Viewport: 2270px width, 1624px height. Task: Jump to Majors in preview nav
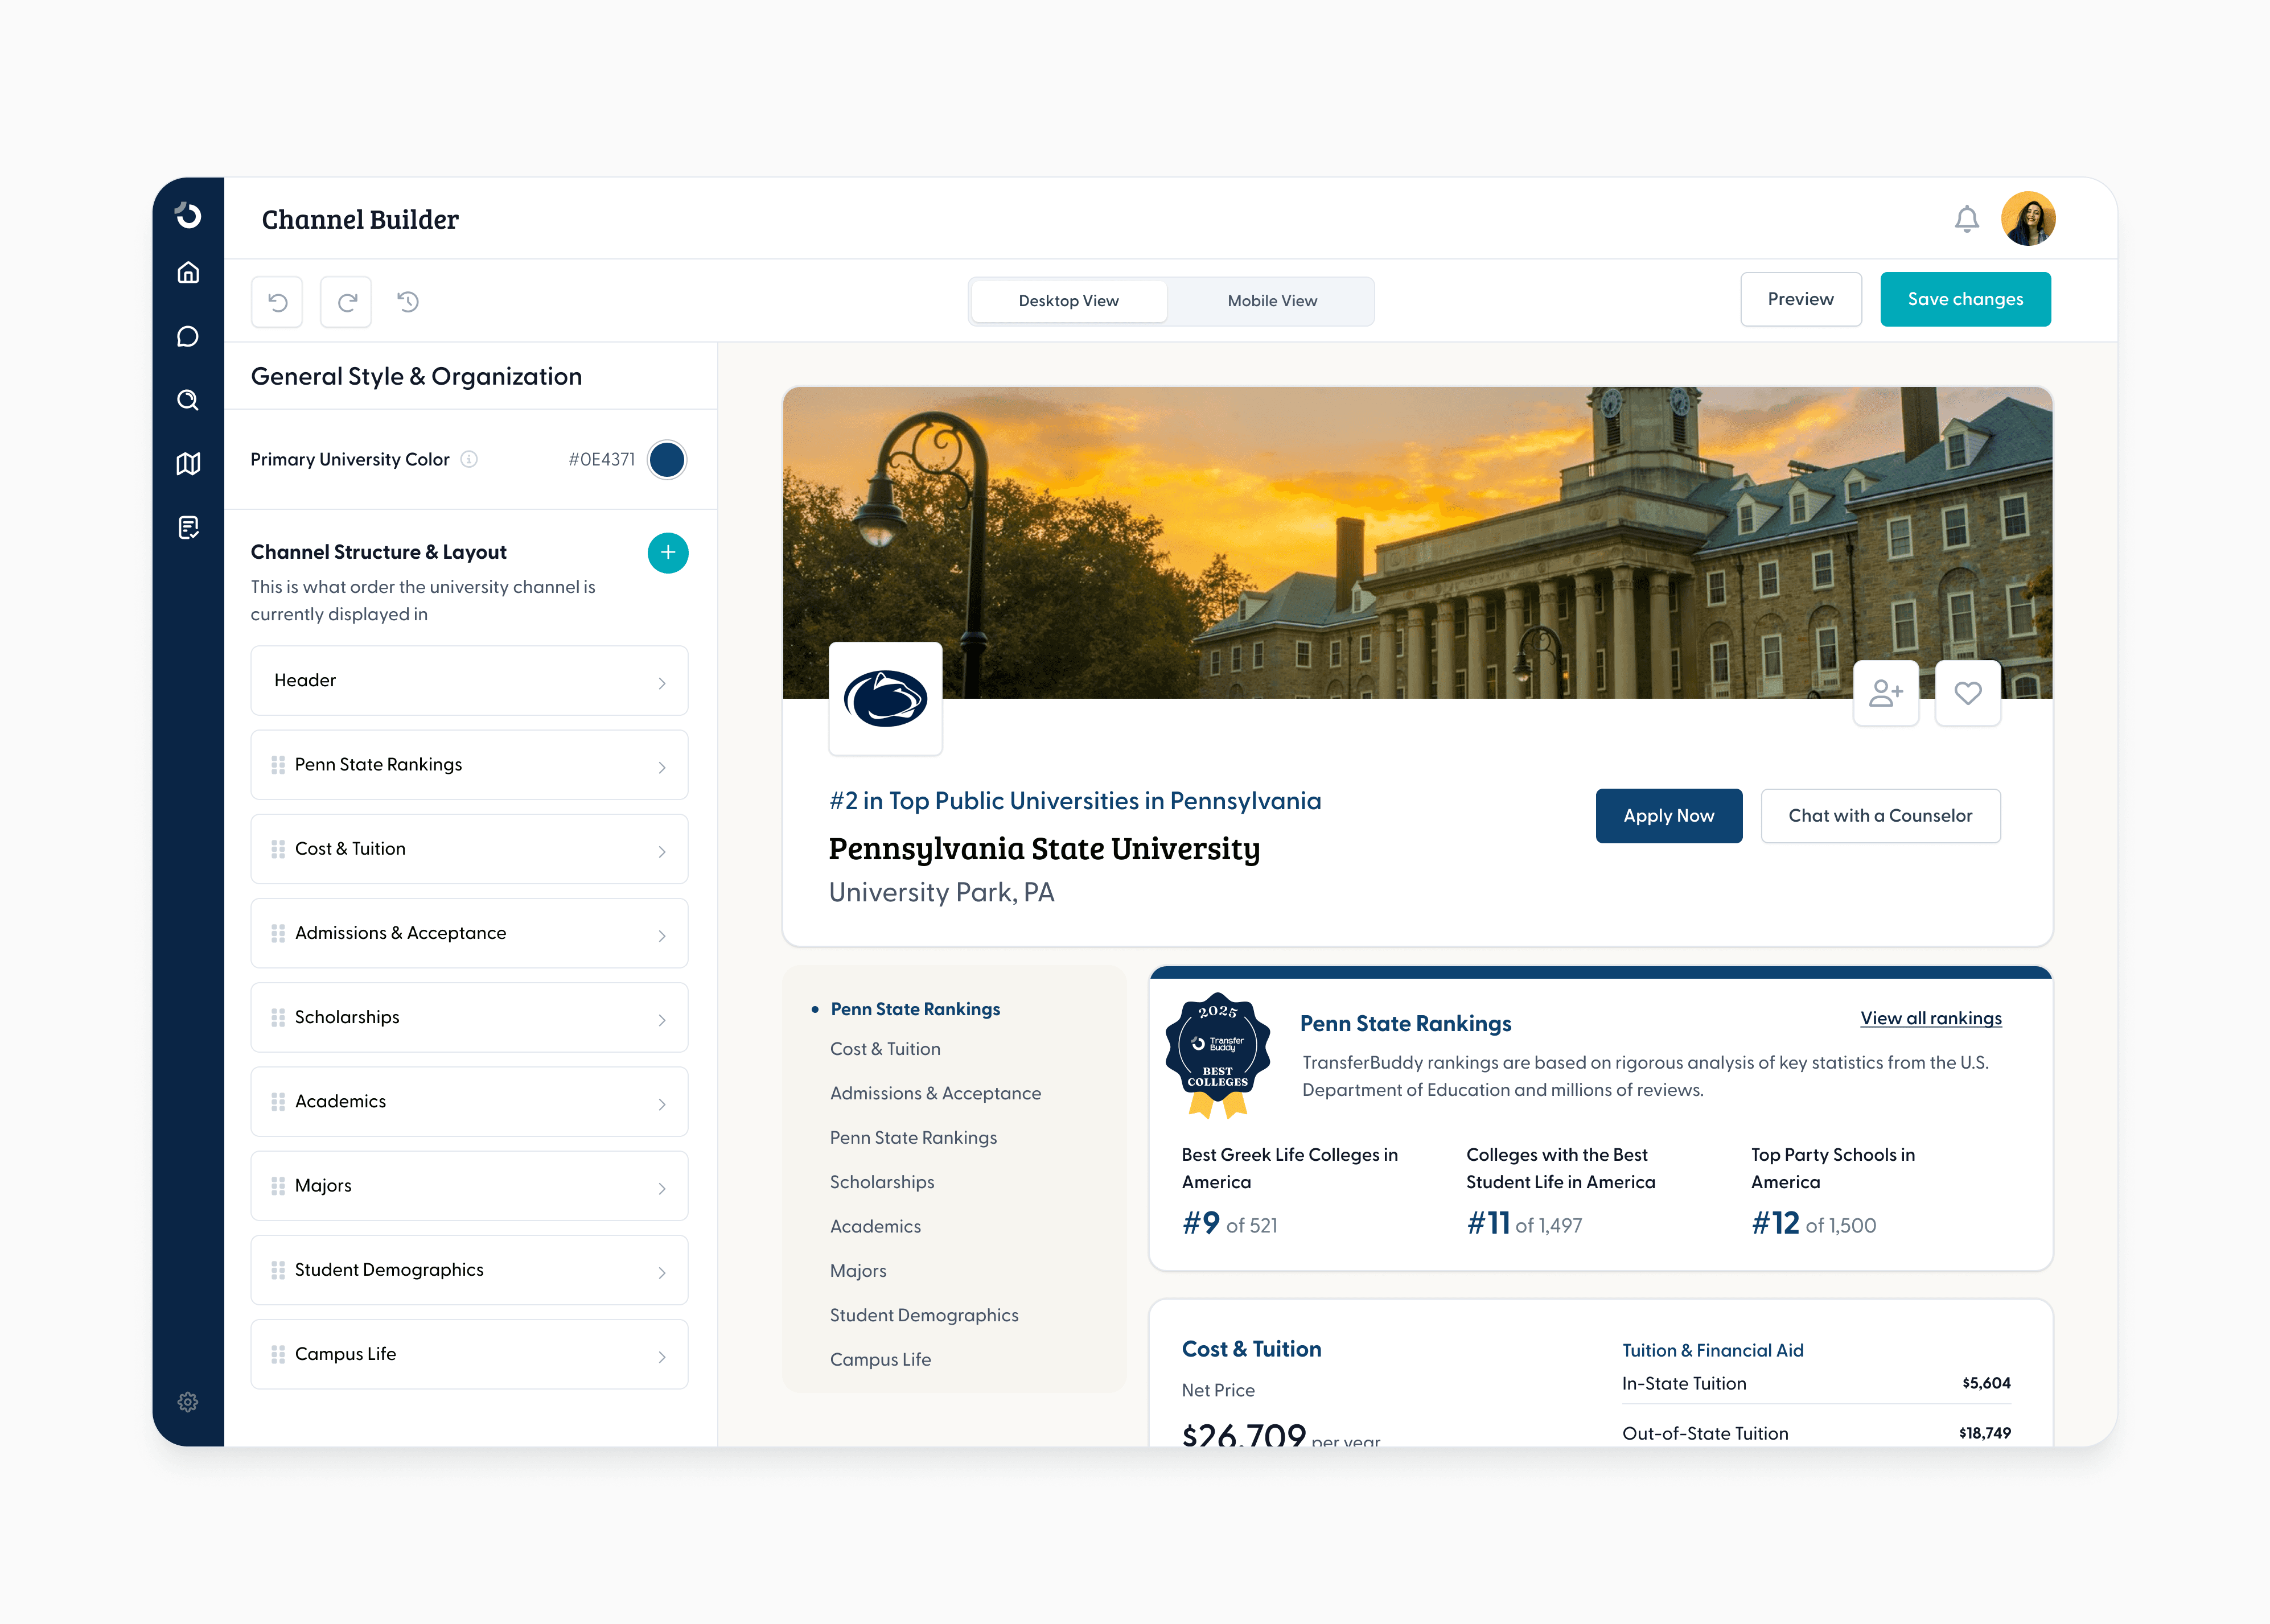[x=858, y=1271]
